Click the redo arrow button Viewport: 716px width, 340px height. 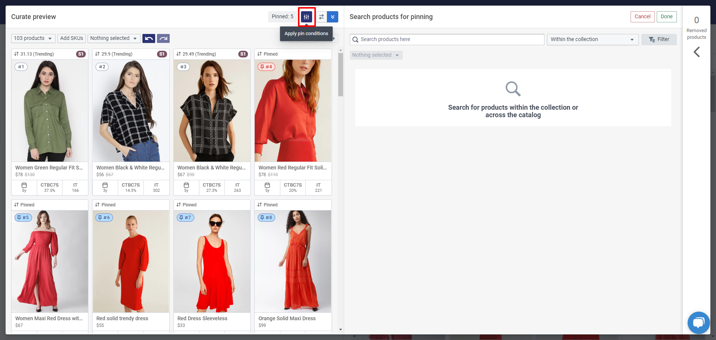coord(163,38)
